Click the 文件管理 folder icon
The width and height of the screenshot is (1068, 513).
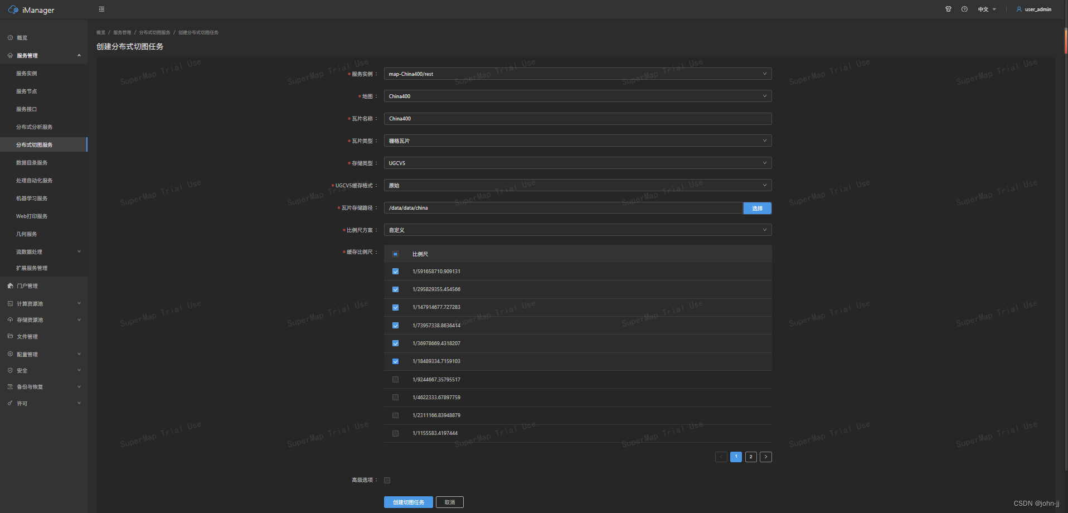(10, 336)
